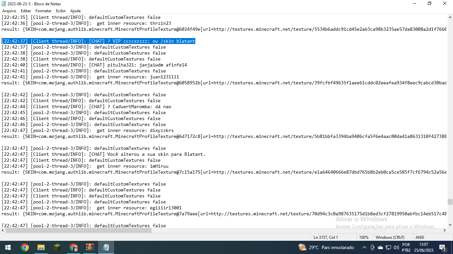Open the network tray icon
The image size is (453, 254).
[x=388, y=247]
